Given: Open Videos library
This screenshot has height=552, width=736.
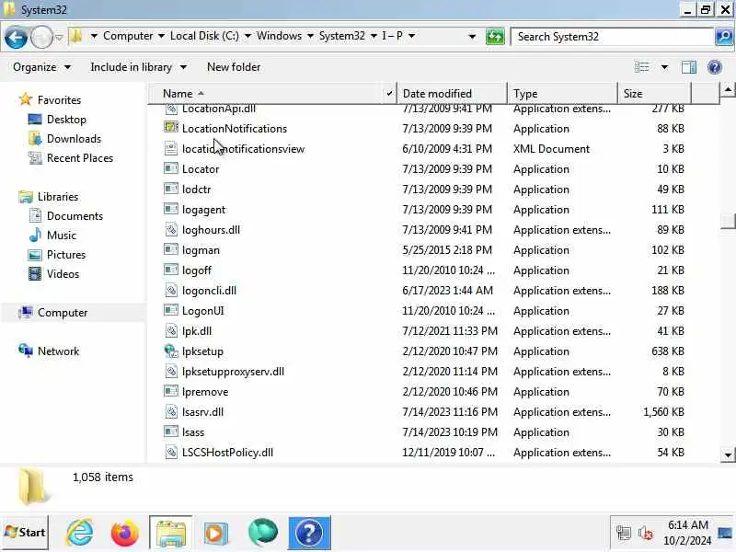Looking at the screenshot, I should pos(63,273).
